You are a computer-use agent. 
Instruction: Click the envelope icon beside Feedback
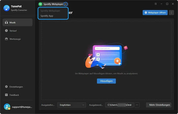click(x=6, y=95)
